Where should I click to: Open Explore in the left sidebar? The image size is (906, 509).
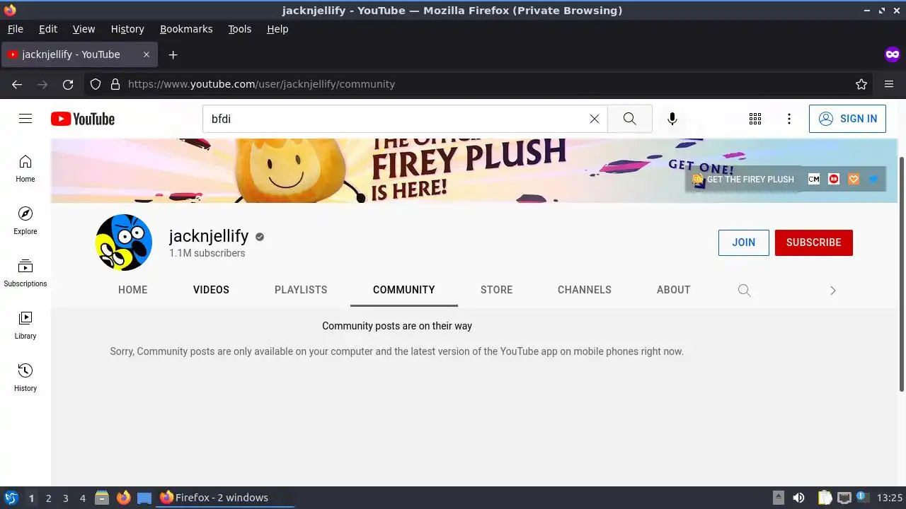click(x=25, y=221)
